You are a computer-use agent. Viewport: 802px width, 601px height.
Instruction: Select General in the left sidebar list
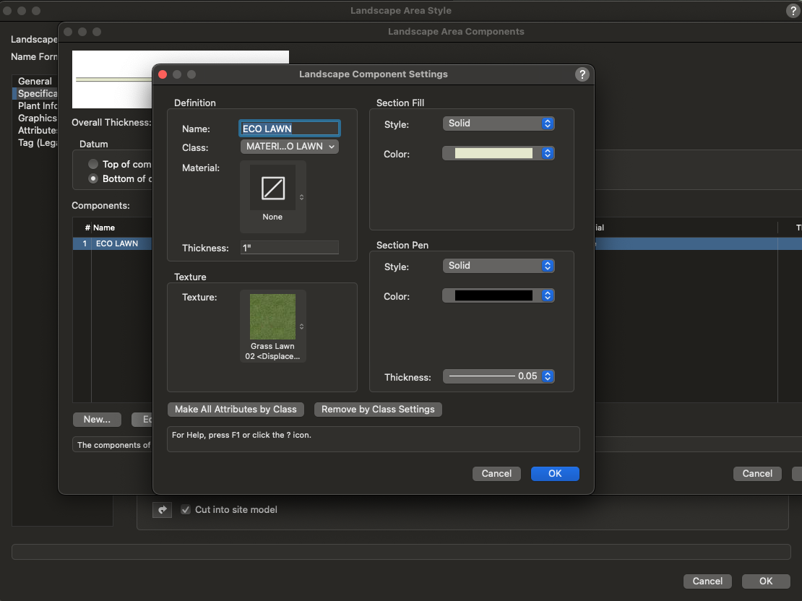pyautogui.click(x=35, y=81)
